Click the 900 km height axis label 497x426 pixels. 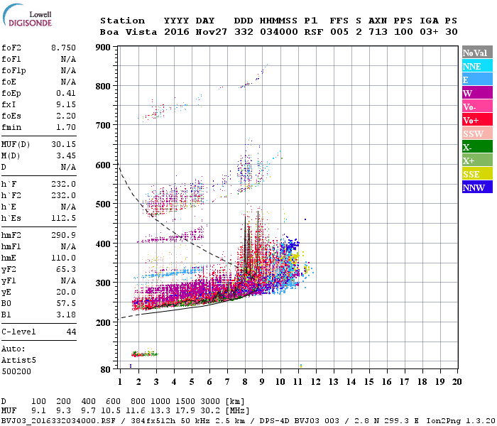click(103, 48)
